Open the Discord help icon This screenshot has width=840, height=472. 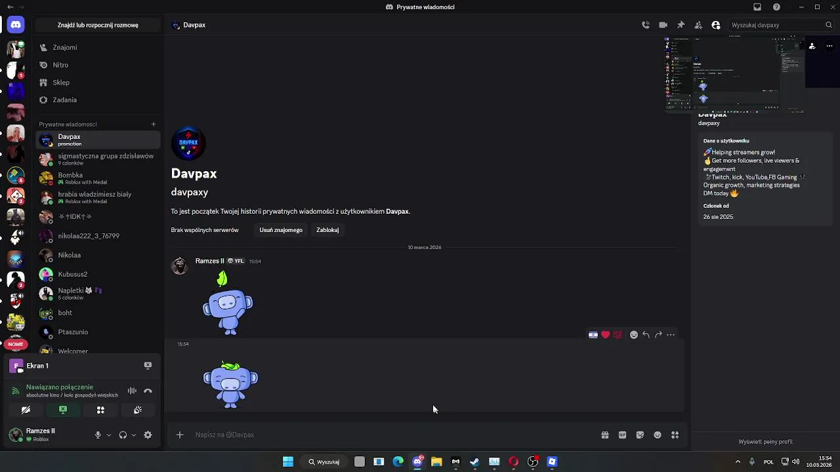pyautogui.click(x=776, y=7)
